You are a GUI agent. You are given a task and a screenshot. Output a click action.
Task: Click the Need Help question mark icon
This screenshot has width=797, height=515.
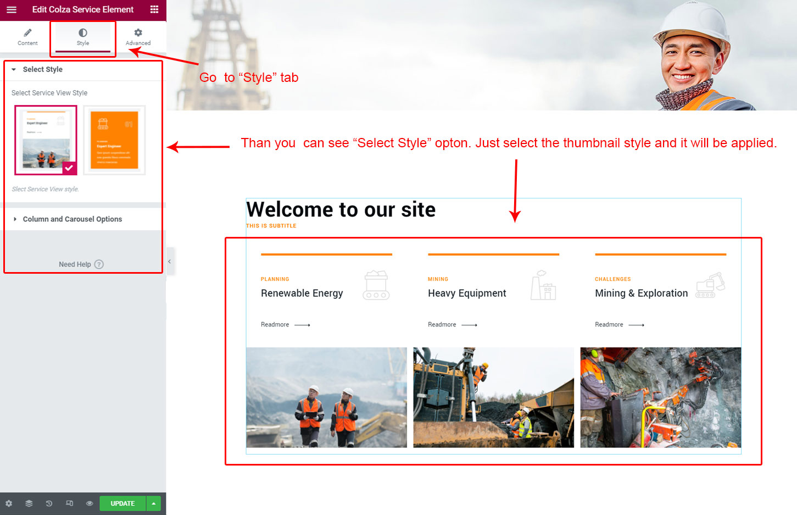(x=99, y=264)
